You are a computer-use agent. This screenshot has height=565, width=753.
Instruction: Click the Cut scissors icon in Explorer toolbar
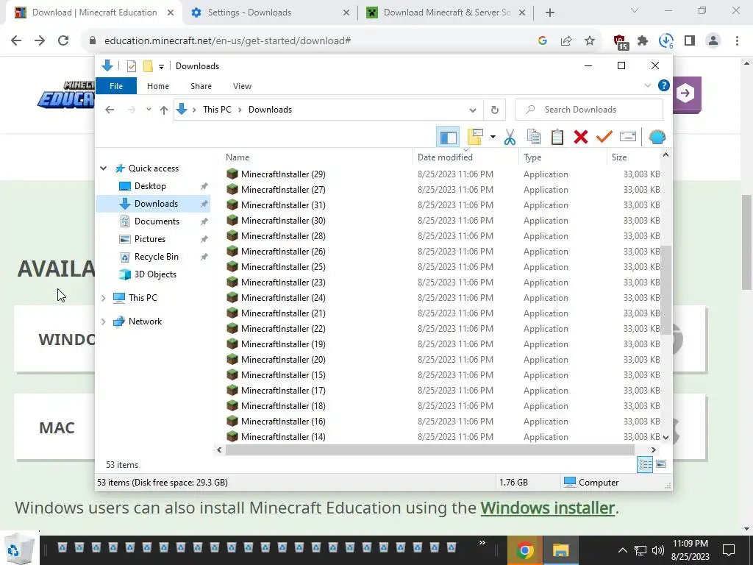point(510,138)
